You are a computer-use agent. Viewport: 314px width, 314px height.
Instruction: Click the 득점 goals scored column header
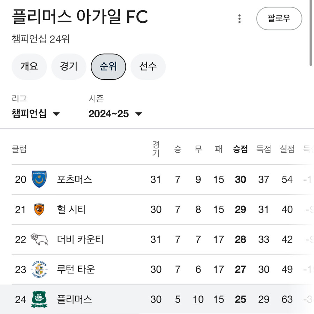point(264,149)
